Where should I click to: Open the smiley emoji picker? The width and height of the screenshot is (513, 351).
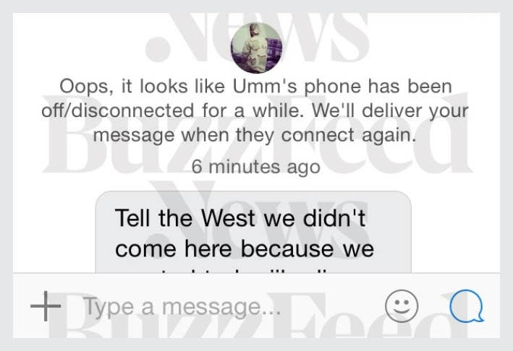pos(402,306)
